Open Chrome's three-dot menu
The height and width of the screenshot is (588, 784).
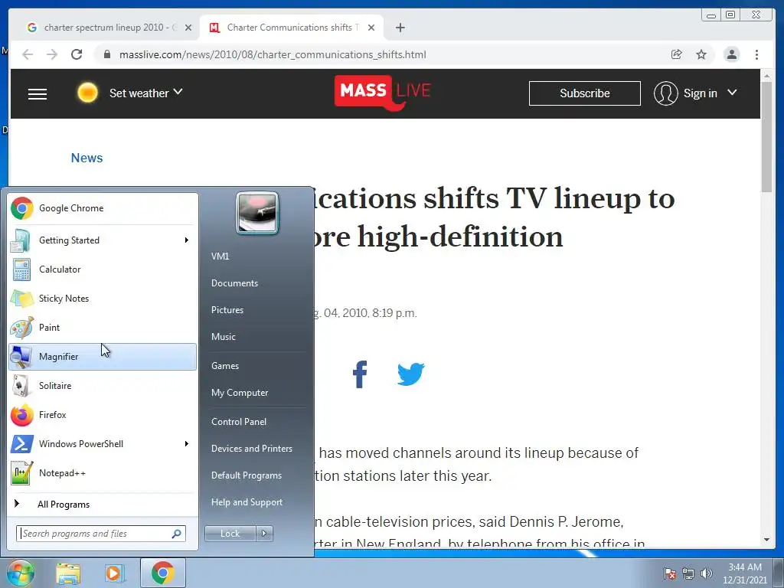click(756, 54)
